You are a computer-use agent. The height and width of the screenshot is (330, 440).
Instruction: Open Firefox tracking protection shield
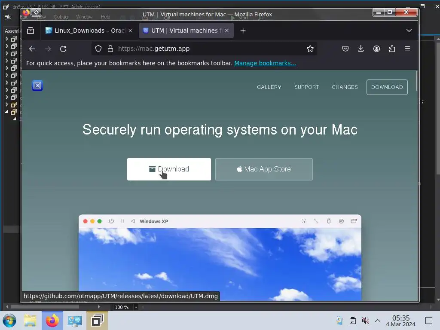pyautogui.click(x=98, y=49)
